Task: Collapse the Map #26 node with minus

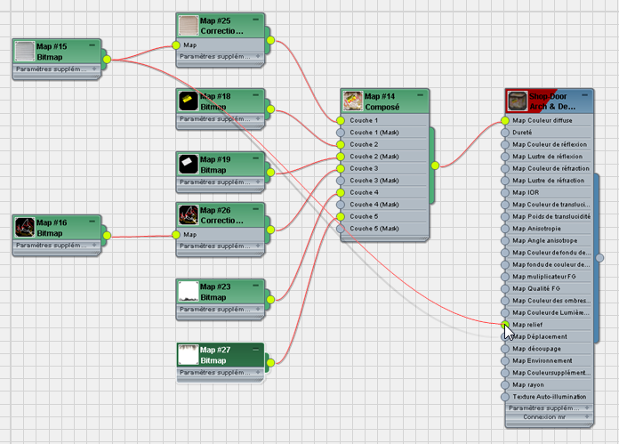Action: [x=256, y=209]
